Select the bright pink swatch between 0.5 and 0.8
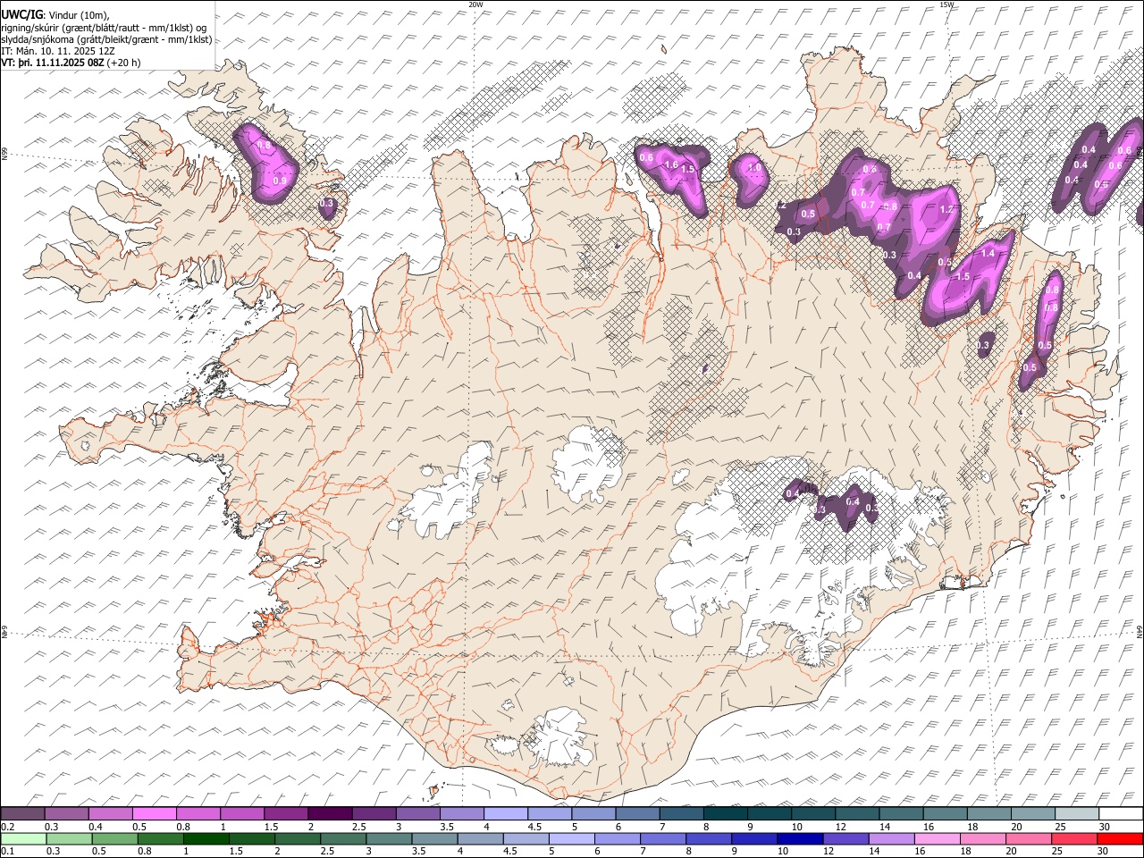This screenshot has width=1144, height=858. coord(155,814)
